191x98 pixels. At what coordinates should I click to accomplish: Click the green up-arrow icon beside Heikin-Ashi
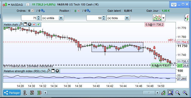coord(38,24)
